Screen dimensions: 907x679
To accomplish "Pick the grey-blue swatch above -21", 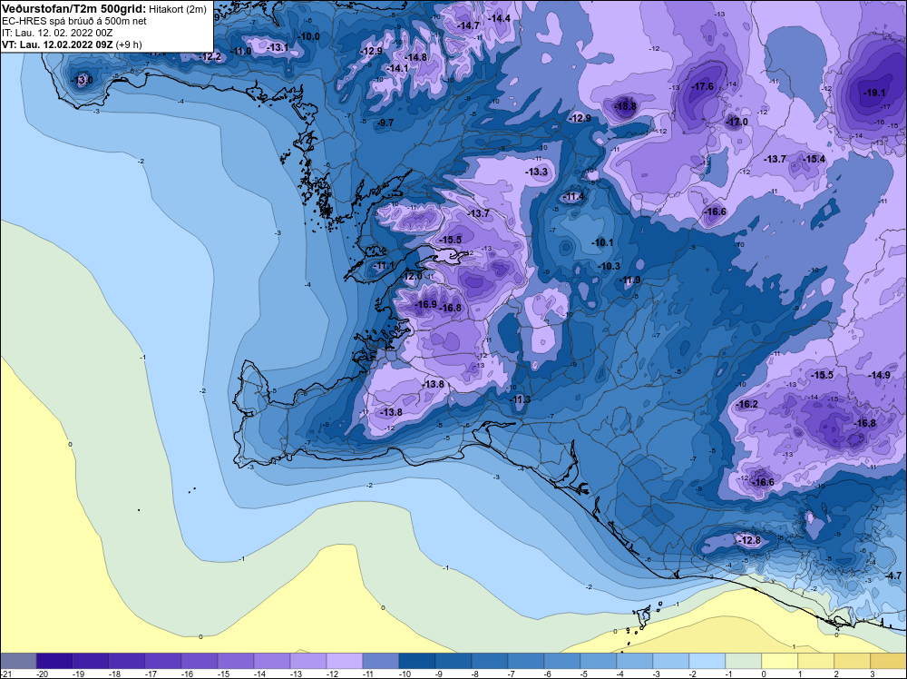I will [18, 661].
